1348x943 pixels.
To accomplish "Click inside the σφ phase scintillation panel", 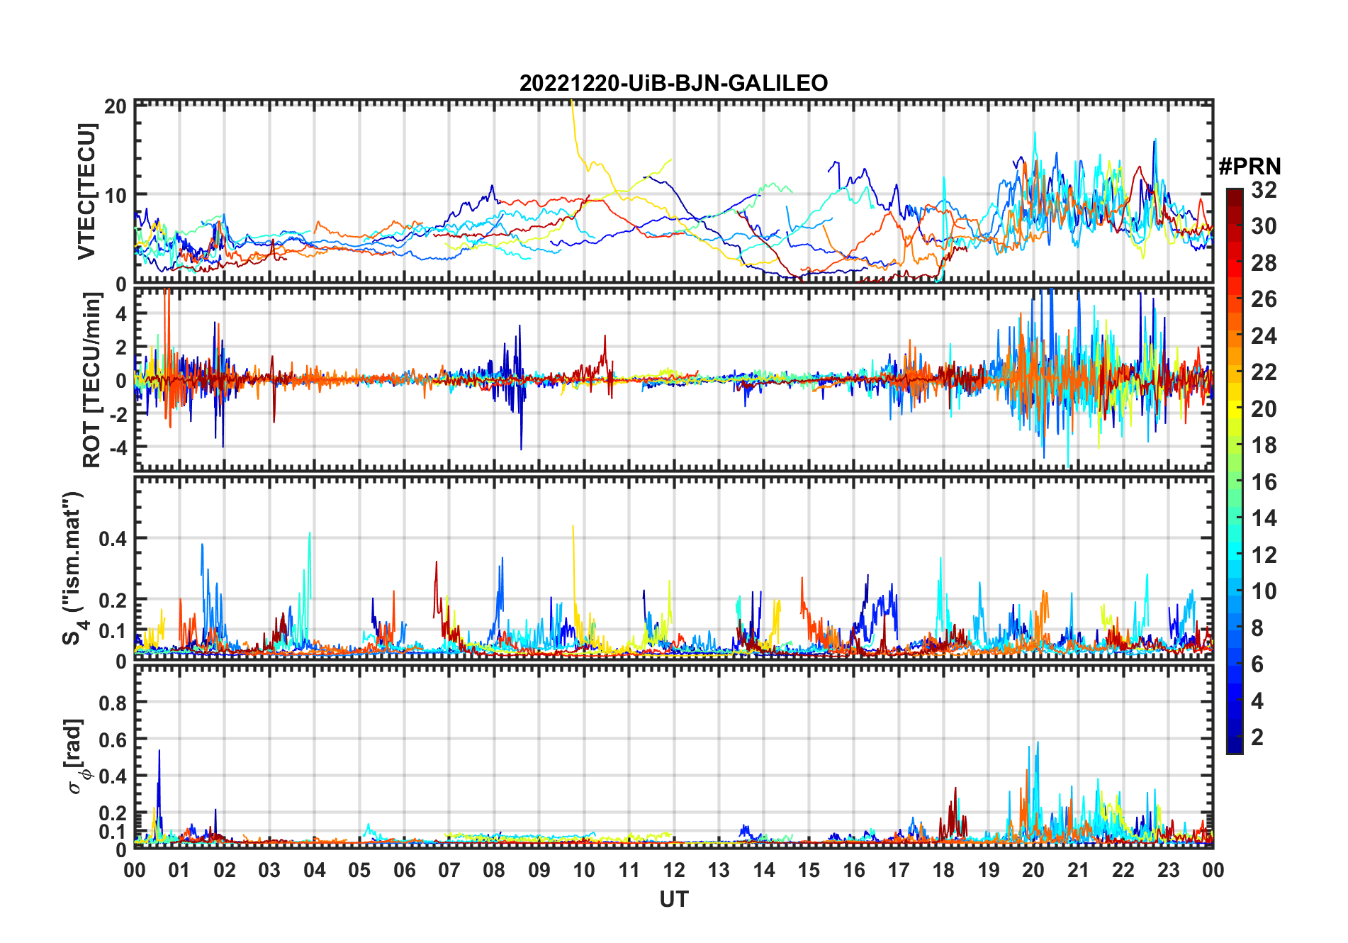I will 673,757.
